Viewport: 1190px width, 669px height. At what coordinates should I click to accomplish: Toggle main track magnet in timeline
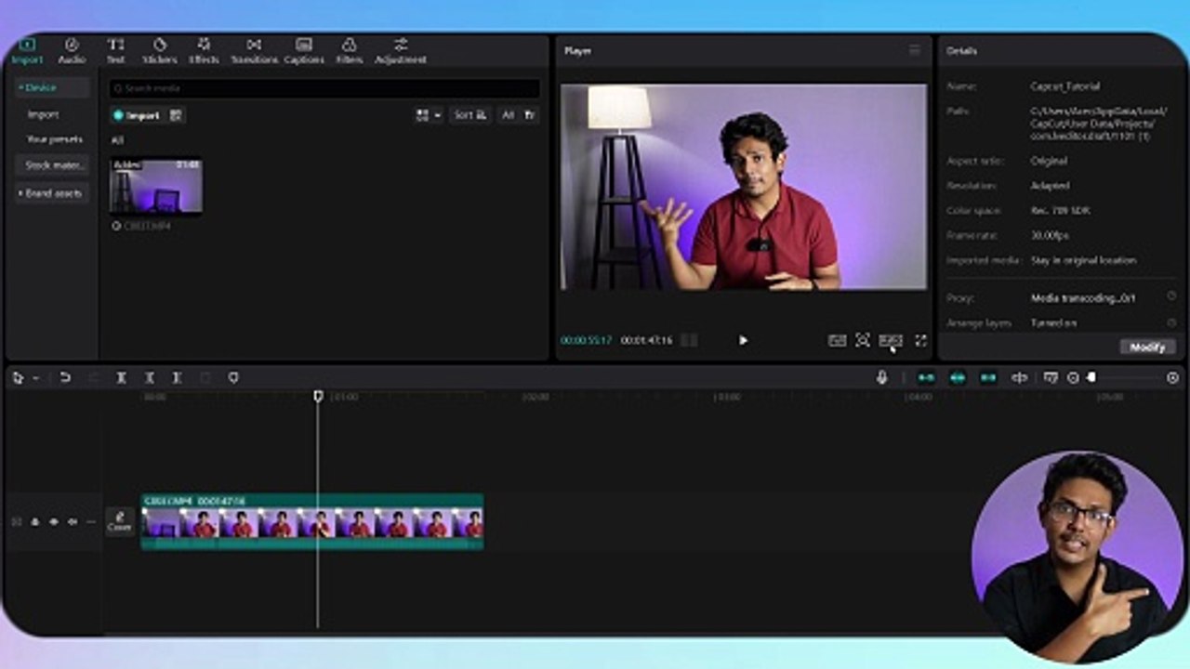pyautogui.click(x=926, y=378)
